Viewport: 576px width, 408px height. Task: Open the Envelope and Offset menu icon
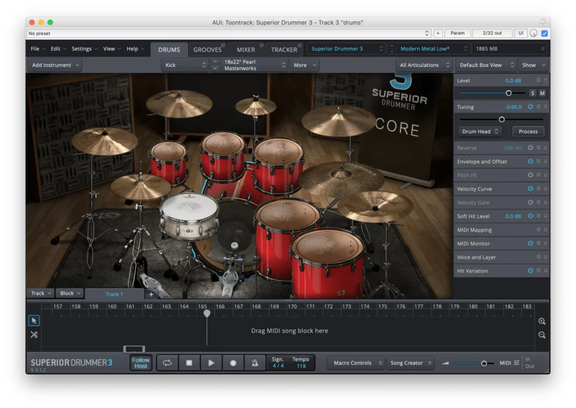coord(538,161)
